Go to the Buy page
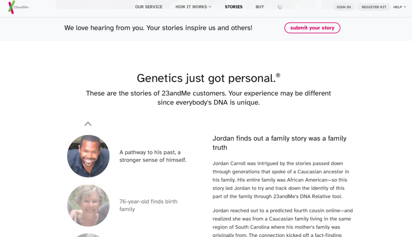 (x=260, y=7)
